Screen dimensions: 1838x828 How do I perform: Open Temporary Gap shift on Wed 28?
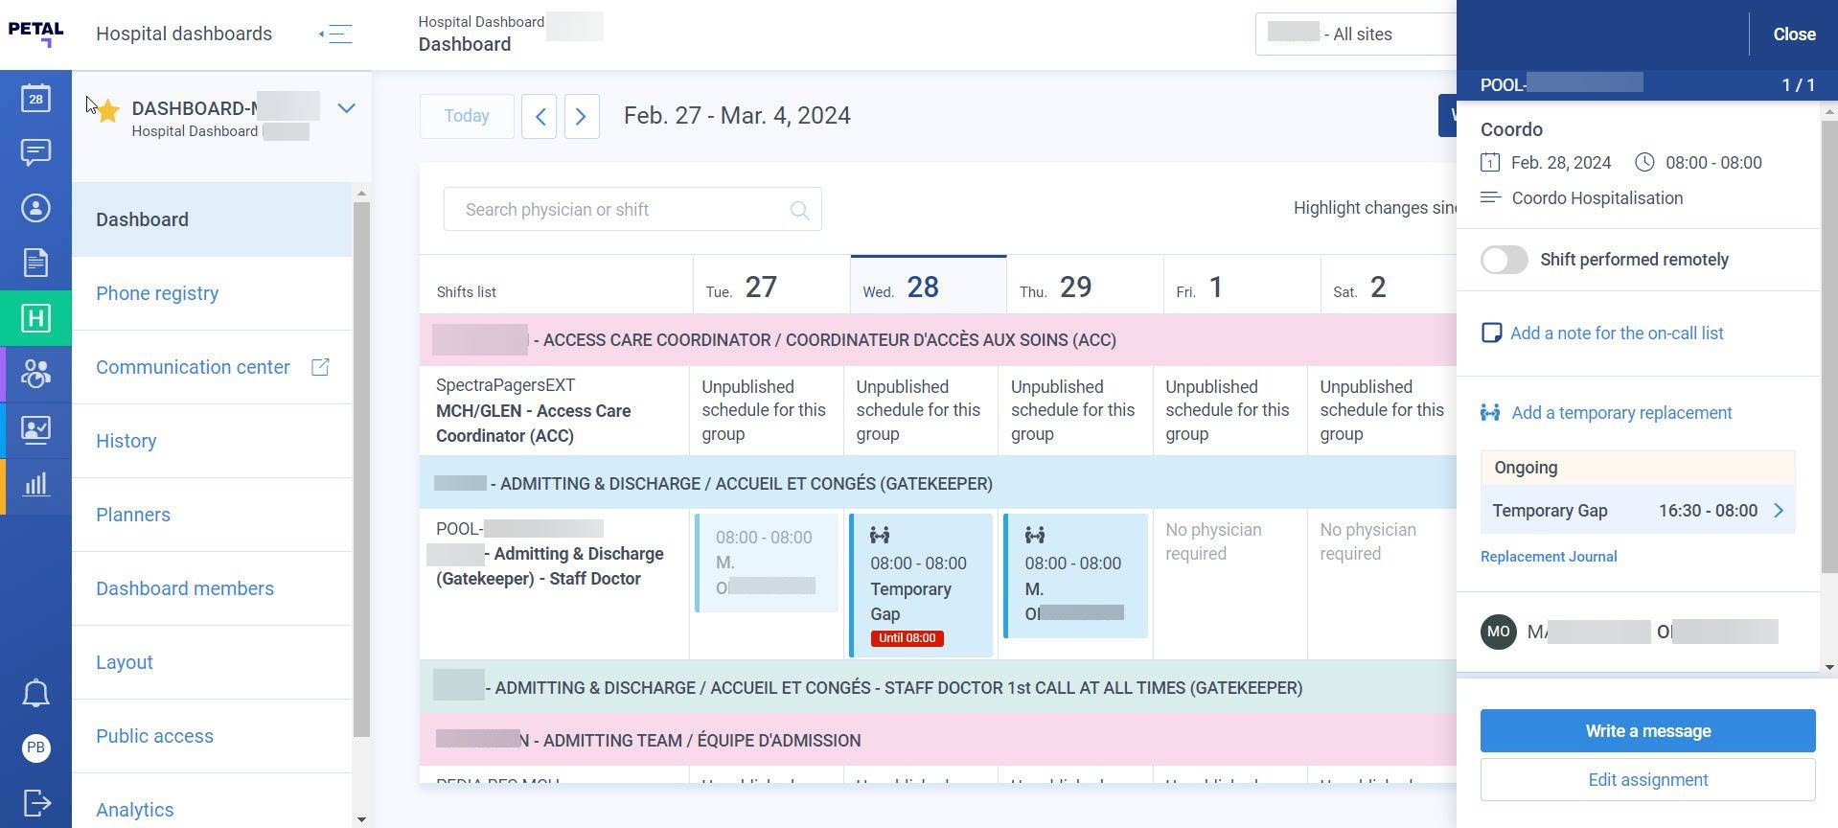coord(920,585)
